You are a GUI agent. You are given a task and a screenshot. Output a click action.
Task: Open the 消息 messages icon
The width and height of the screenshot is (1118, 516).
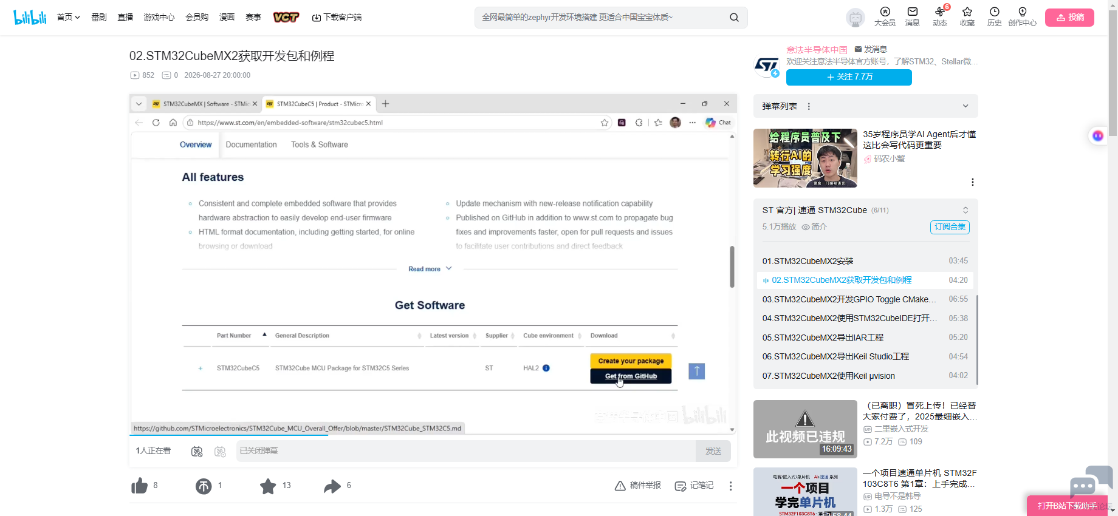click(912, 17)
